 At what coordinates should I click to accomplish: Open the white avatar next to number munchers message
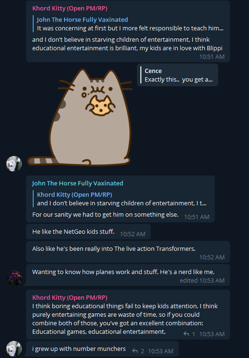[x=14, y=349]
